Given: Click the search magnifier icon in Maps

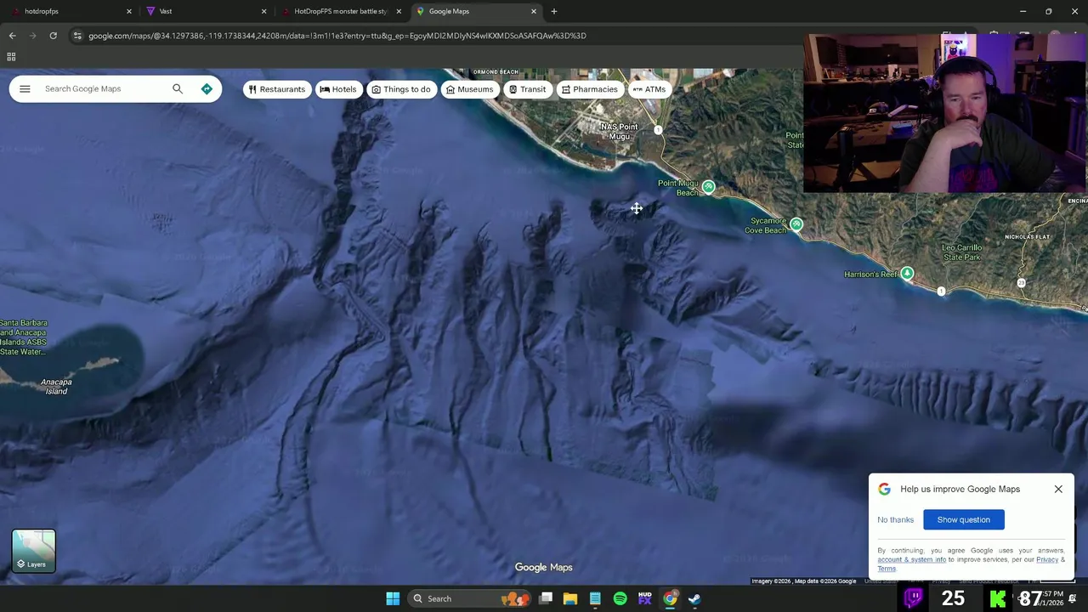Looking at the screenshot, I should [x=178, y=88].
